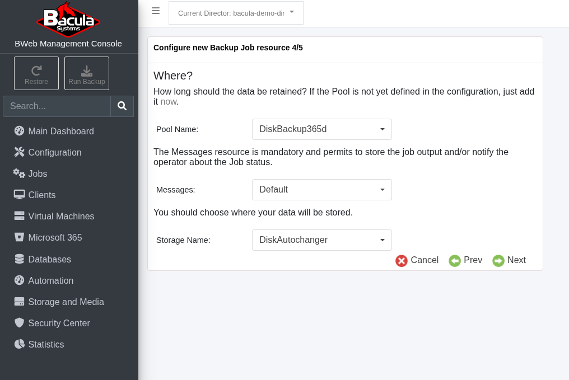Open the Jobs menu item
This screenshot has width=569, height=380.
click(38, 174)
